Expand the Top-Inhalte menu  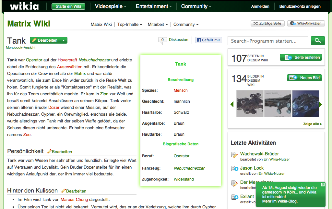(x=130, y=24)
